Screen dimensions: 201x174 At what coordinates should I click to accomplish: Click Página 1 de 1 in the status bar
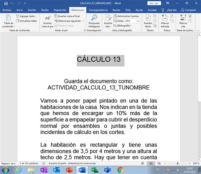8,163
